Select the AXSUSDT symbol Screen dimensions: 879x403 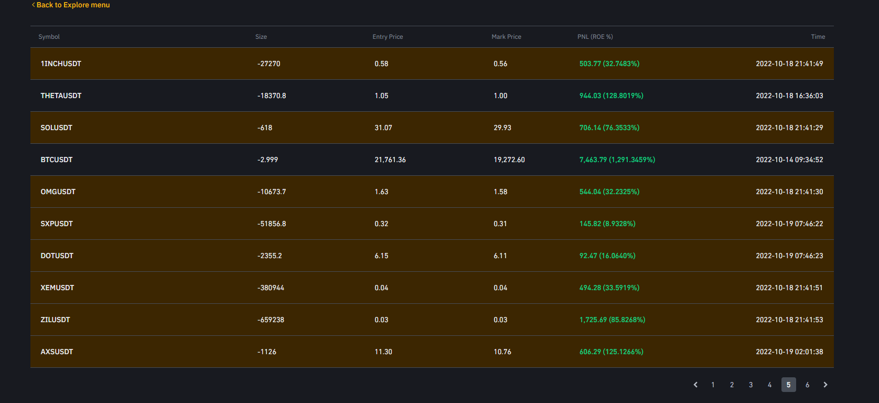pos(57,352)
